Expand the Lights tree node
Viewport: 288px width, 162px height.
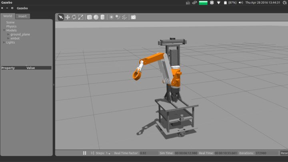tap(4, 42)
